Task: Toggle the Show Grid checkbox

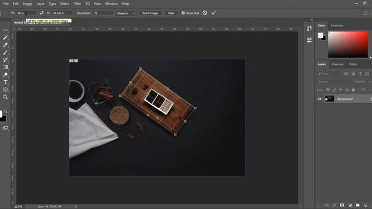Action: [183, 13]
